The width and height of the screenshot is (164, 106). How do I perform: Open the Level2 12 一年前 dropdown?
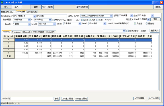tap(105, 24)
